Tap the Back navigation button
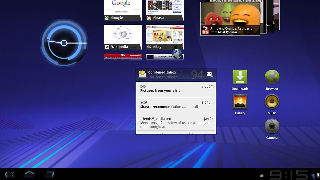The image size is (320, 180). click(x=9, y=174)
